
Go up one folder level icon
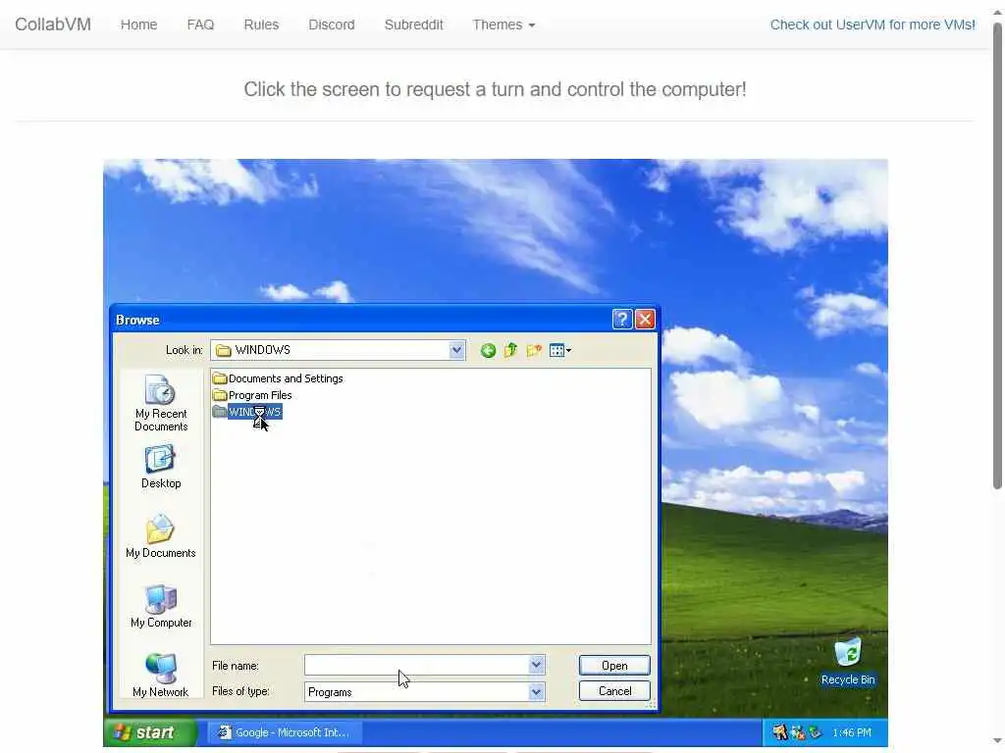click(x=510, y=350)
